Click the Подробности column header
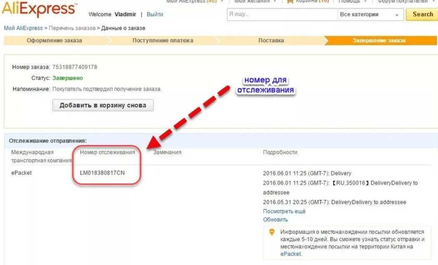Screen dimensions: 438x265 280,152
